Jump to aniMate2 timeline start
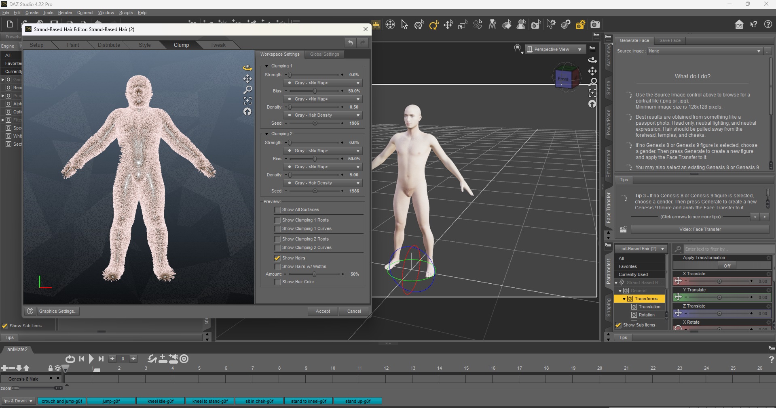 click(82, 359)
